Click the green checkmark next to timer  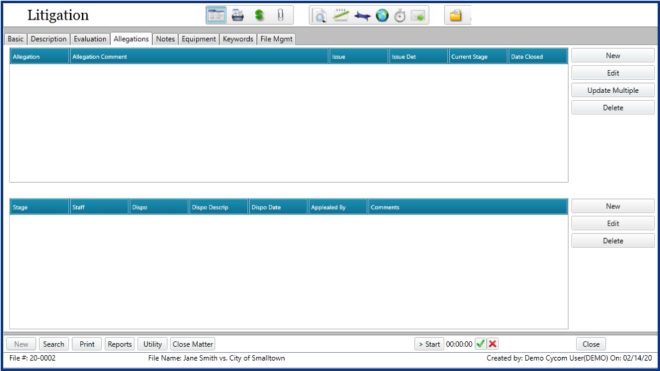point(480,344)
